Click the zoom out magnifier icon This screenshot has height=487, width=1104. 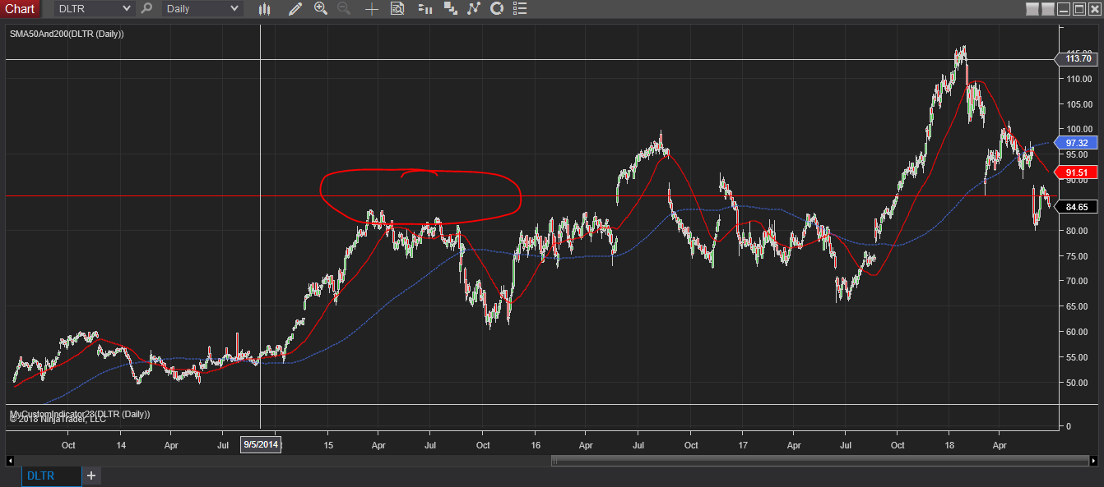(x=343, y=9)
